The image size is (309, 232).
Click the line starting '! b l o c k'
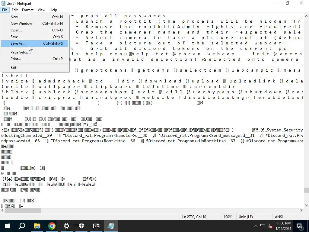coord(152,92)
